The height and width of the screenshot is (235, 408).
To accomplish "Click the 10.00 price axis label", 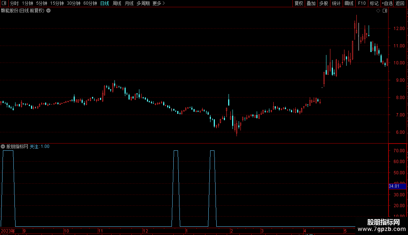I will (399, 63).
